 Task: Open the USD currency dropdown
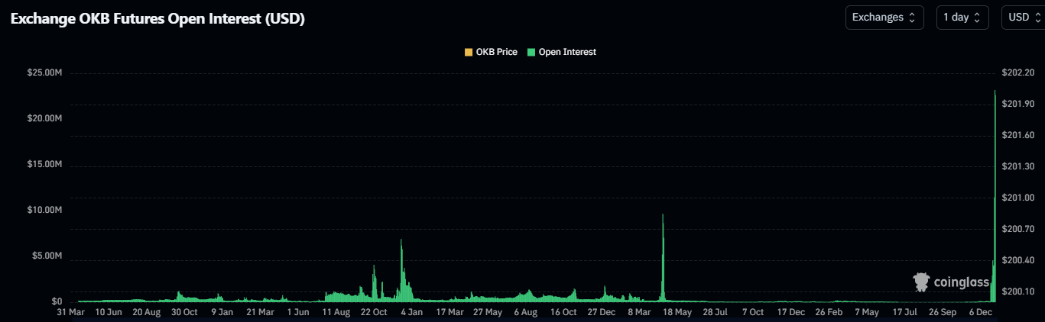coord(1024,17)
